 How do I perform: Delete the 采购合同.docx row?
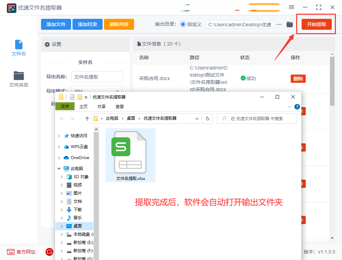click(298, 79)
